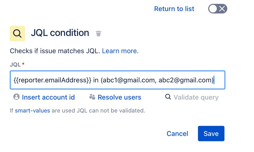254x152 pixels.
Task: Click the magnifier icon beside Validate query
Action: click(168, 97)
